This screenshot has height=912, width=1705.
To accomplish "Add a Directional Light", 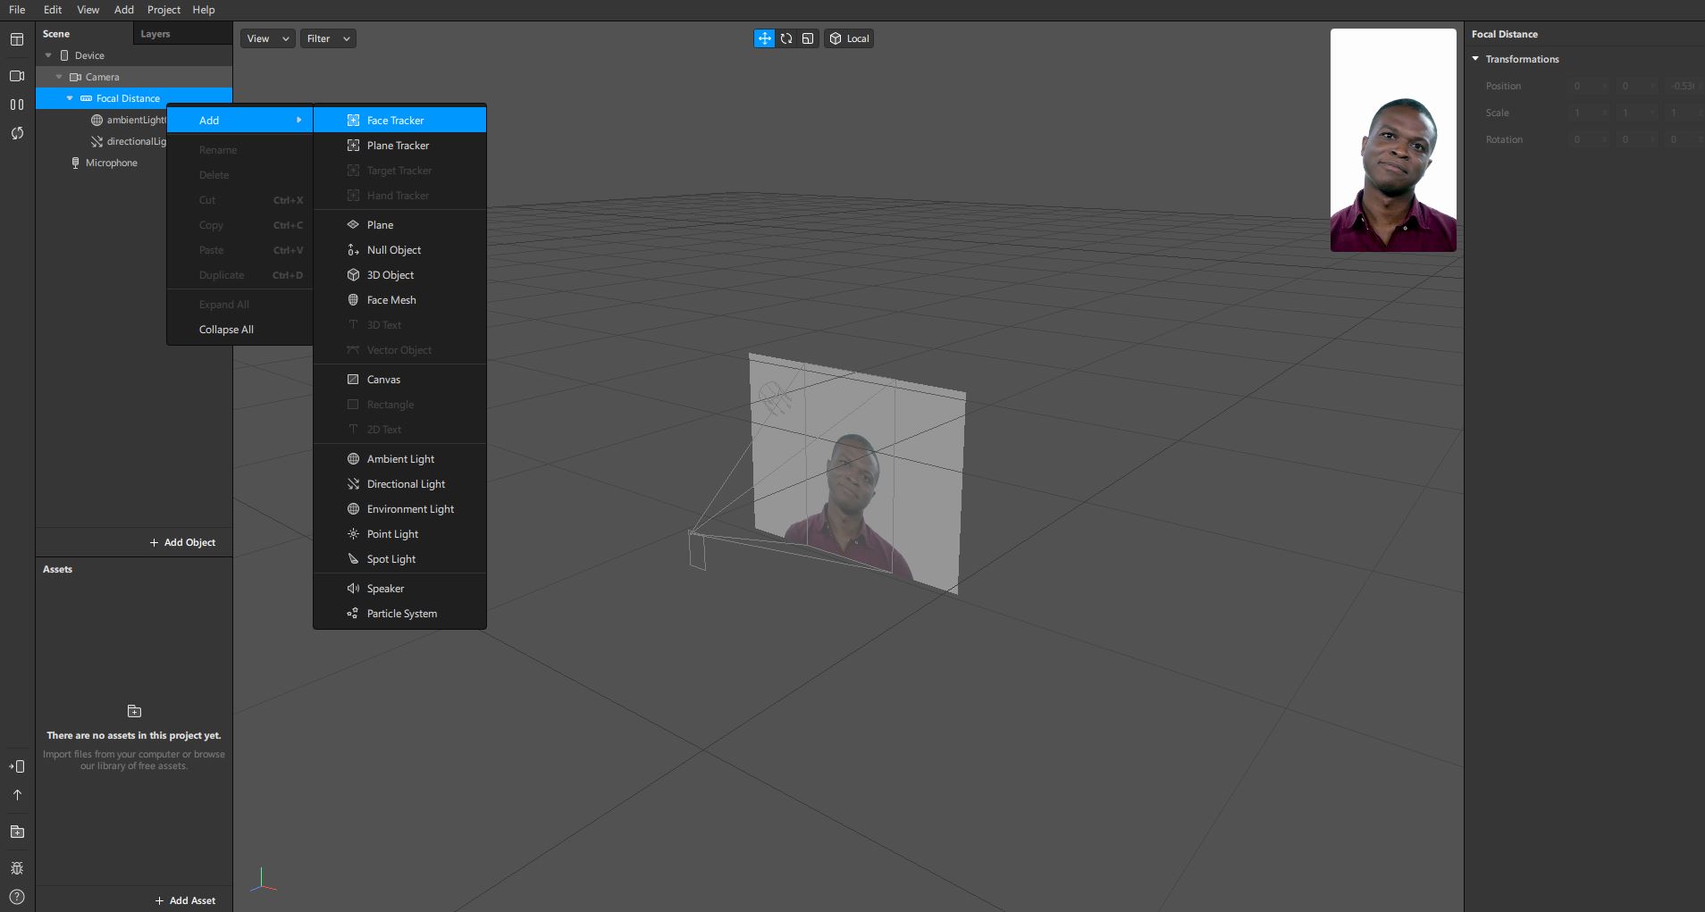I will click(399, 484).
